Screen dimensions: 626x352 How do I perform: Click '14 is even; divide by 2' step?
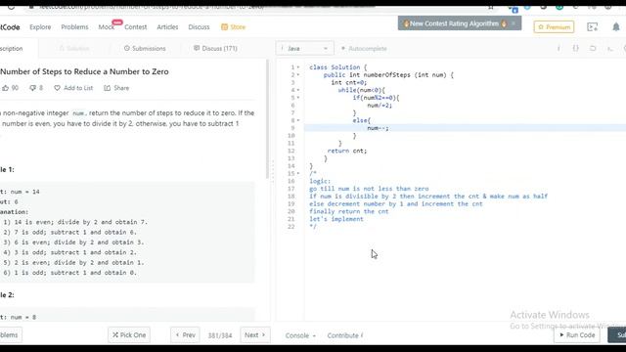(x=75, y=222)
